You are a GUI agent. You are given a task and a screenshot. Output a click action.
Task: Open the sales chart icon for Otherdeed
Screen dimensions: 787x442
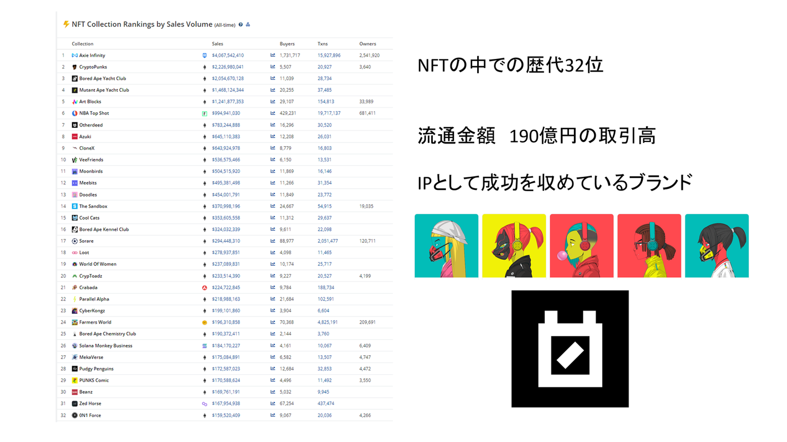click(273, 125)
